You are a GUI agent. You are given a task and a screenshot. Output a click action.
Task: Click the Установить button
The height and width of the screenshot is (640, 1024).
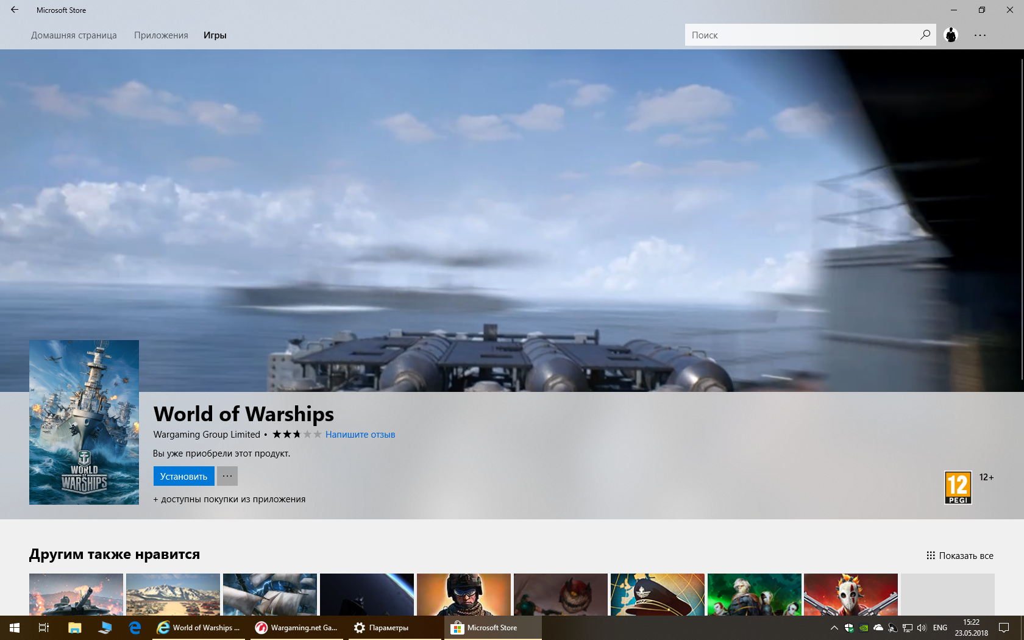point(183,476)
